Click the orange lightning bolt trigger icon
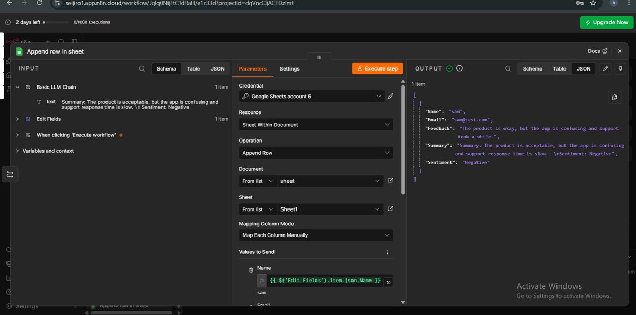The height and width of the screenshot is (315, 636). 121,135
